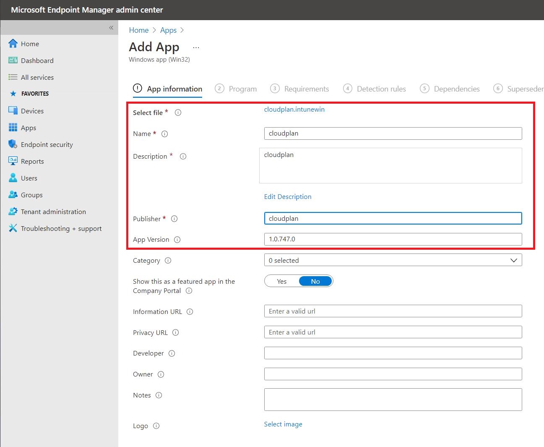Select Groups in the navigation pane
The image size is (544, 447).
(x=31, y=194)
